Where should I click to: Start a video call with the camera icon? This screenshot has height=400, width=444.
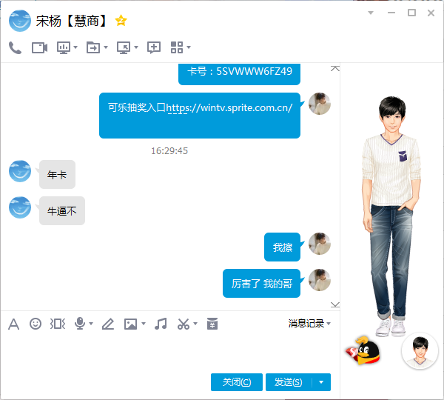coord(39,47)
